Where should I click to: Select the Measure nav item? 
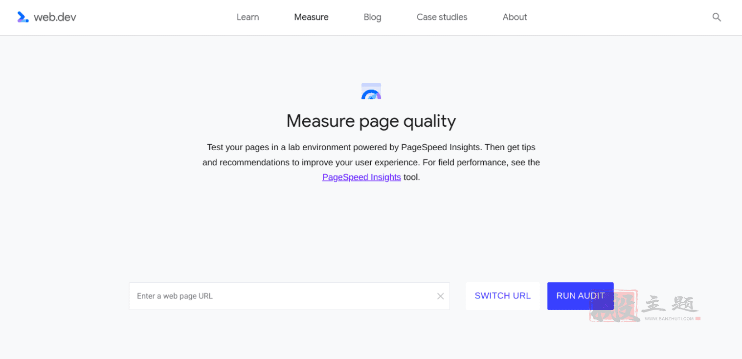311,17
